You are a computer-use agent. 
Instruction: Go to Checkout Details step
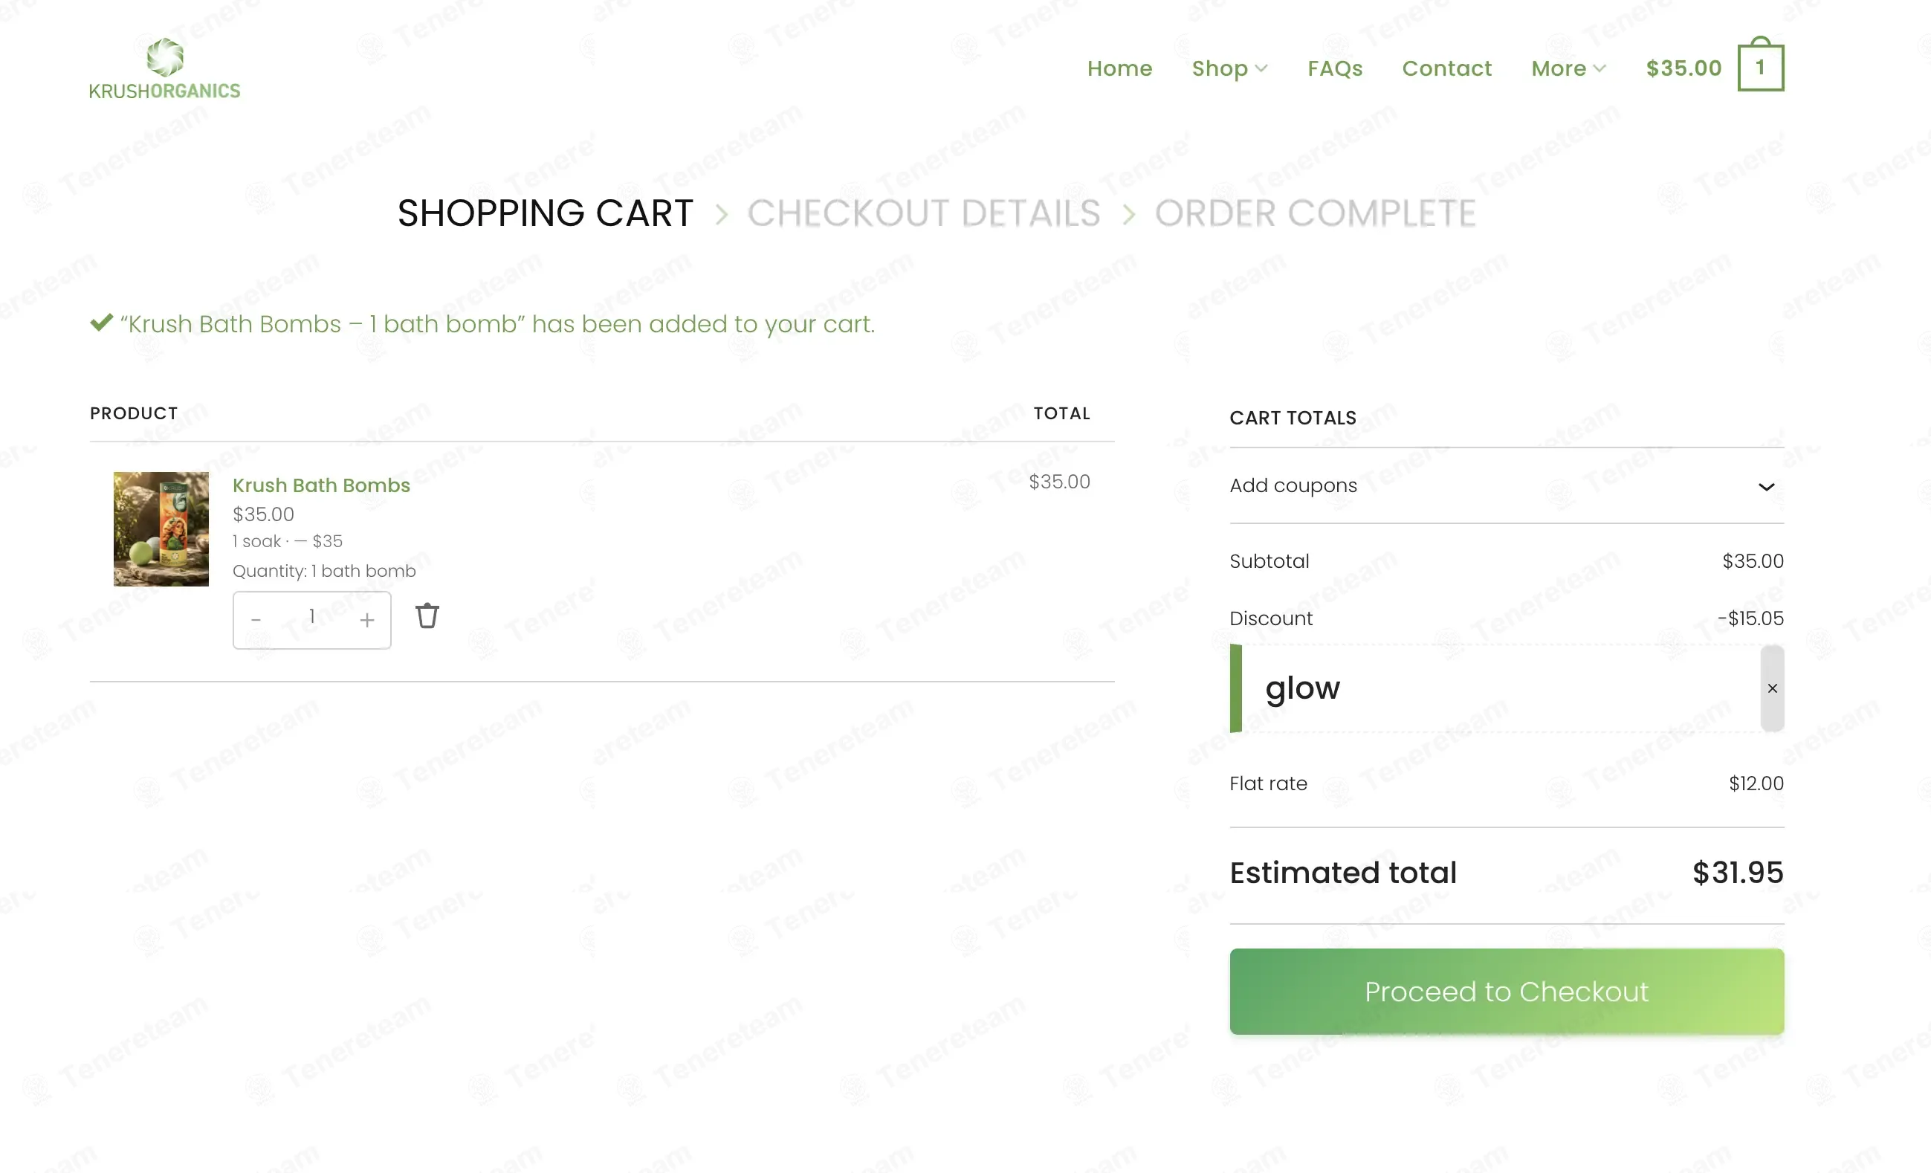[923, 213]
